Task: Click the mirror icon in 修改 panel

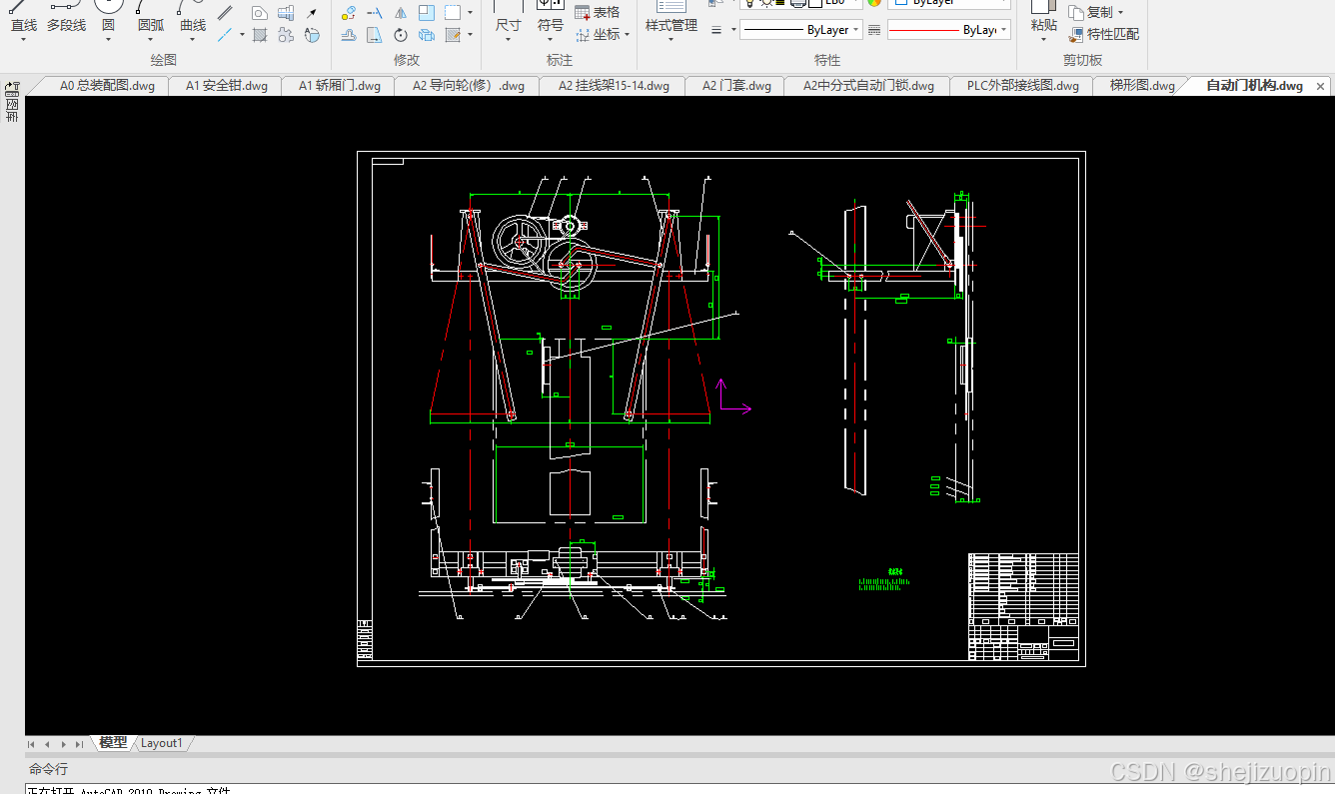Action: coord(401,13)
